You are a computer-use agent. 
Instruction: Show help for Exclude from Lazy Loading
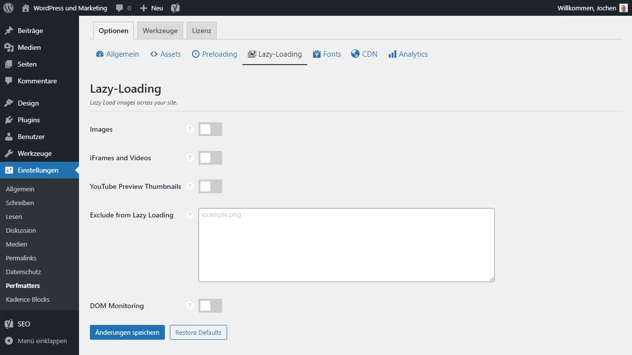[190, 215]
